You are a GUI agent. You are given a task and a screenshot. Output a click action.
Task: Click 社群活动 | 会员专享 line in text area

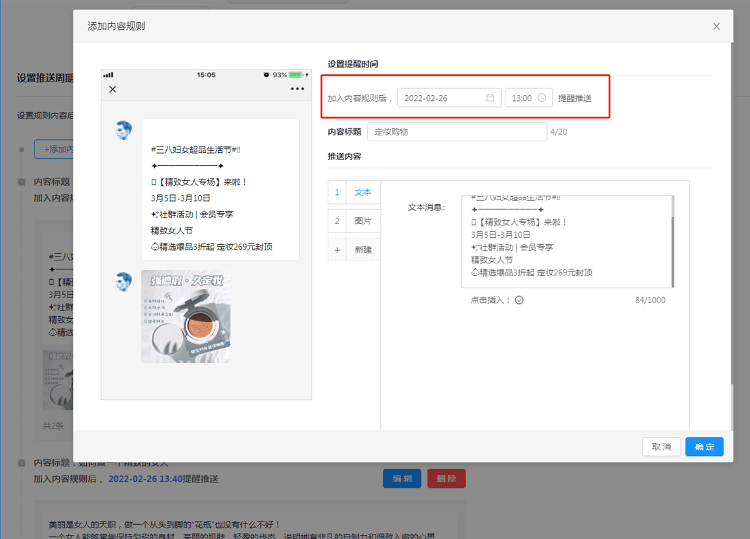(x=513, y=247)
